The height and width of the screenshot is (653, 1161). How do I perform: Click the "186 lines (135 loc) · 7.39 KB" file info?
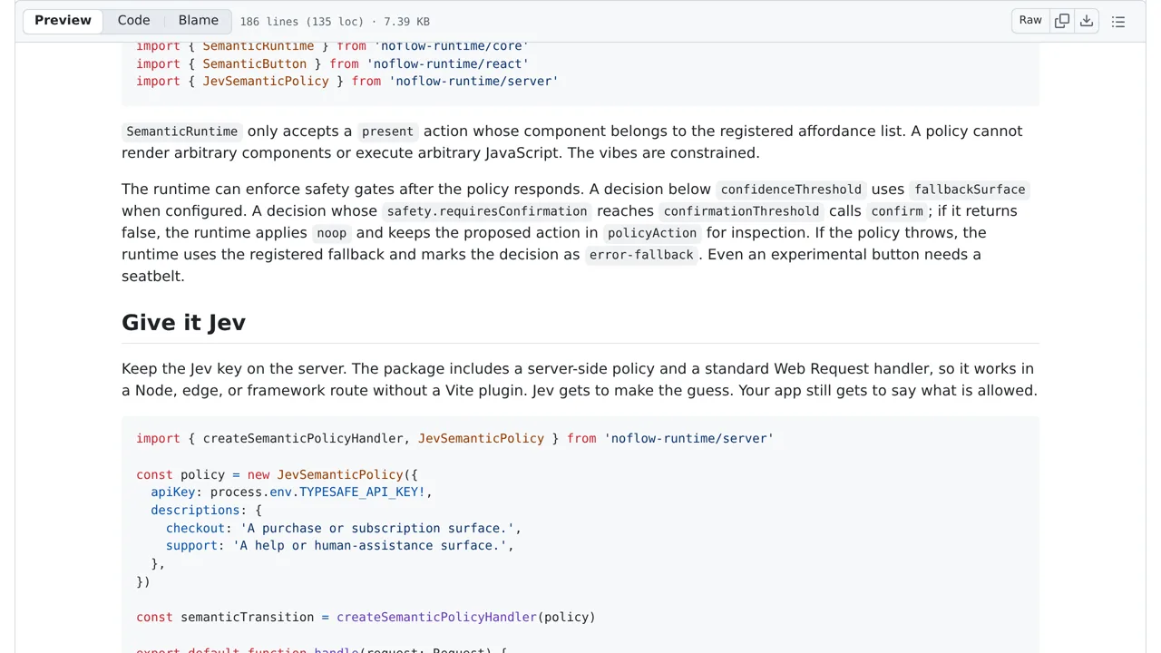click(x=335, y=22)
